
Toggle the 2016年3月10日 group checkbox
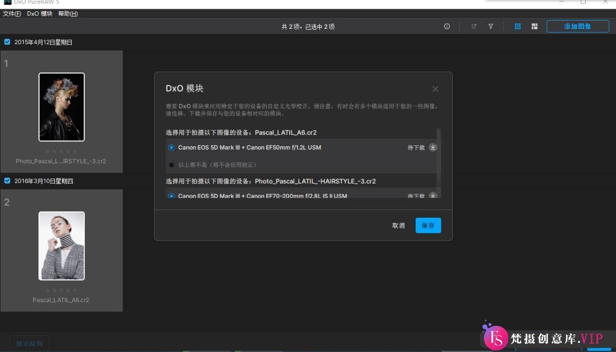(x=7, y=181)
